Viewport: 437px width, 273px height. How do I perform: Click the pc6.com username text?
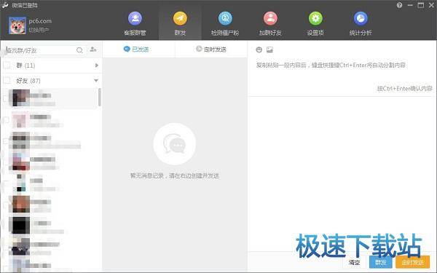40,21
